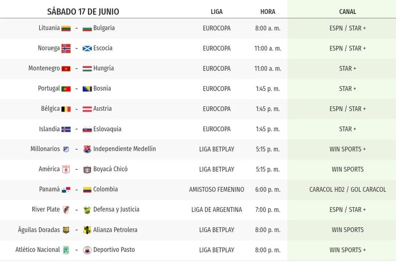Image resolution: width=396 pixels, height=268 pixels.
Task: Click the Atlético Nacional crest
Action: click(66, 250)
